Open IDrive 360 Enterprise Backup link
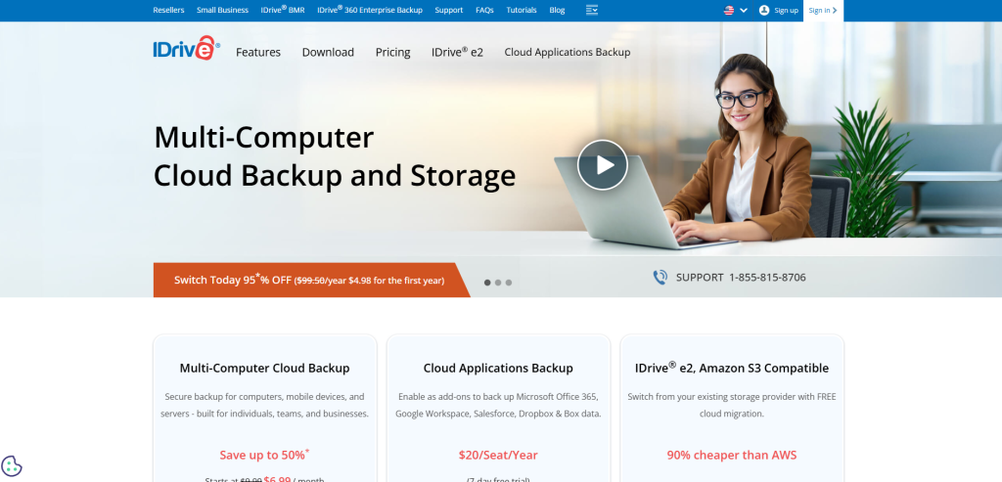 tap(370, 10)
